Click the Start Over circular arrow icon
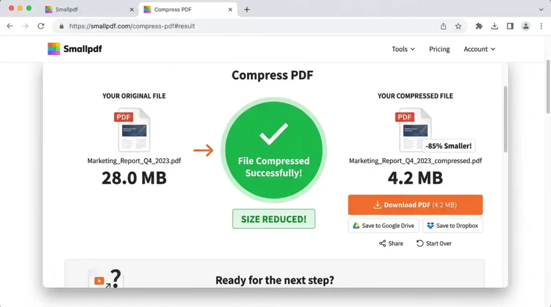Viewport: 551px width, 307px height. tap(420, 243)
